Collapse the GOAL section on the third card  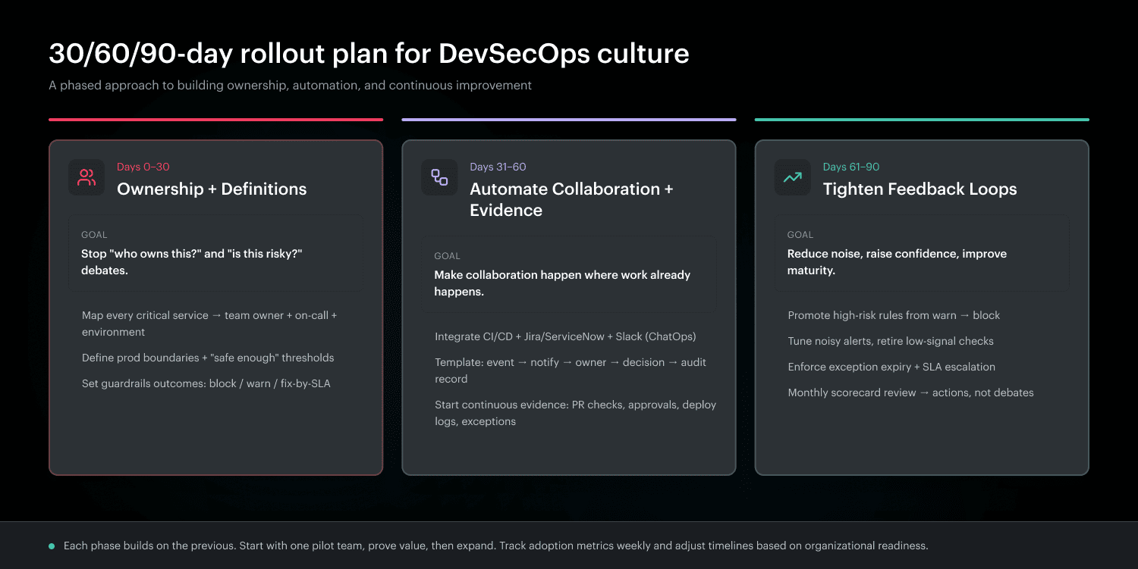tap(921, 253)
